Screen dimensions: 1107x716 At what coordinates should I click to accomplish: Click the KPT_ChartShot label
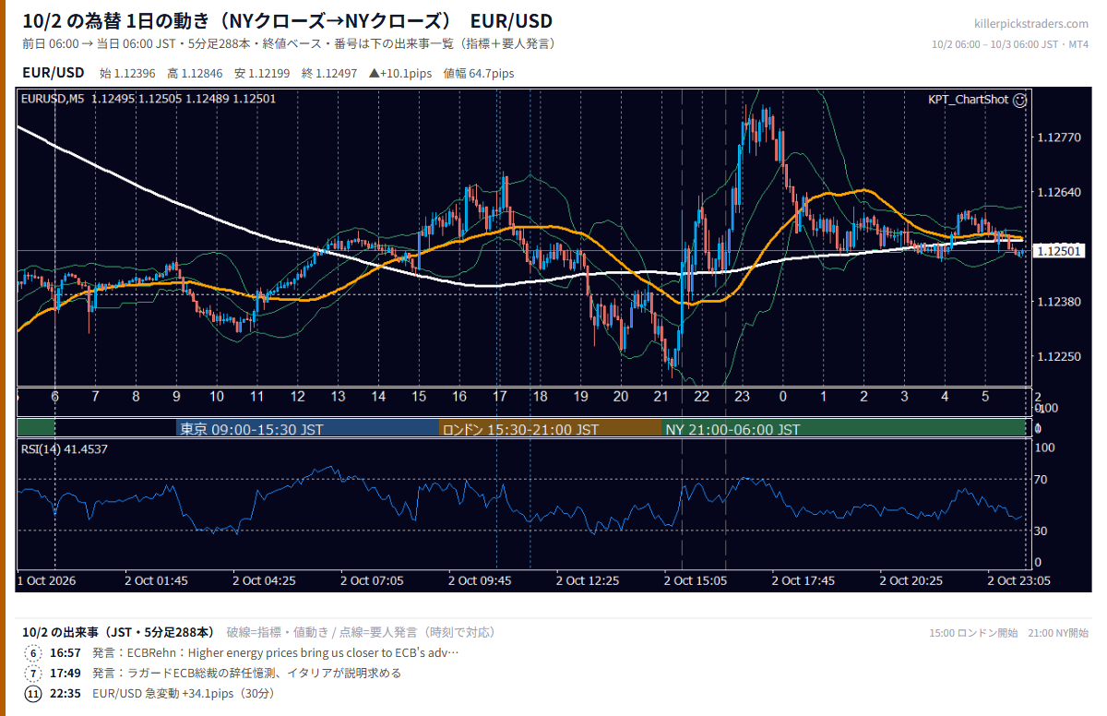(968, 101)
